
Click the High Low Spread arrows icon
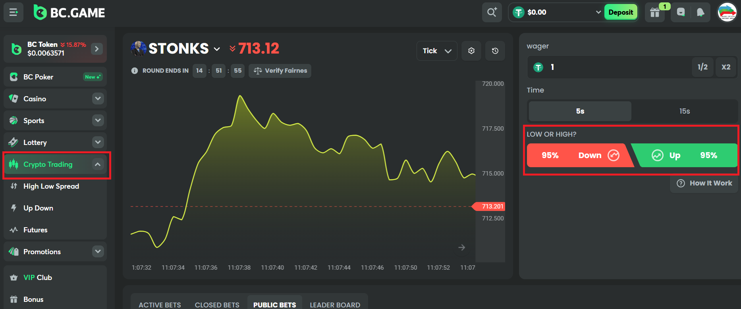point(14,186)
